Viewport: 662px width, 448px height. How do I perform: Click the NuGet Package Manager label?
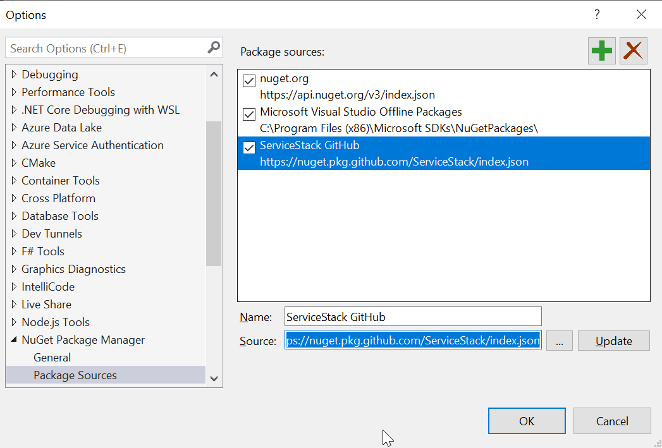[83, 340]
